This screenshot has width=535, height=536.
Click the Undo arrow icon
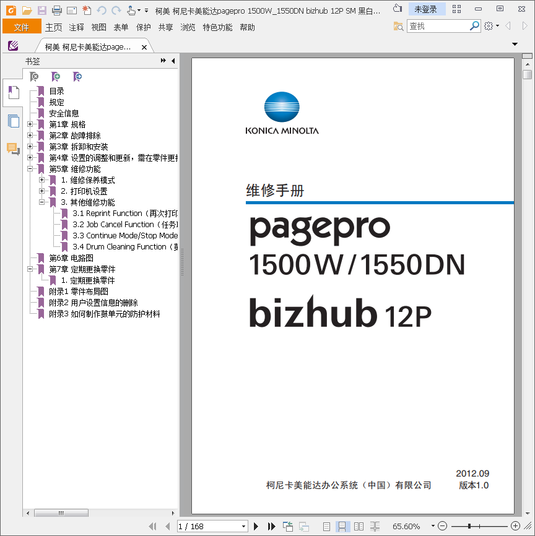(x=102, y=11)
